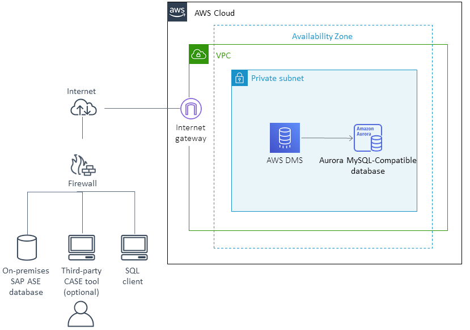
Task: Click the AWS logo in the header
Action: pos(177,11)
